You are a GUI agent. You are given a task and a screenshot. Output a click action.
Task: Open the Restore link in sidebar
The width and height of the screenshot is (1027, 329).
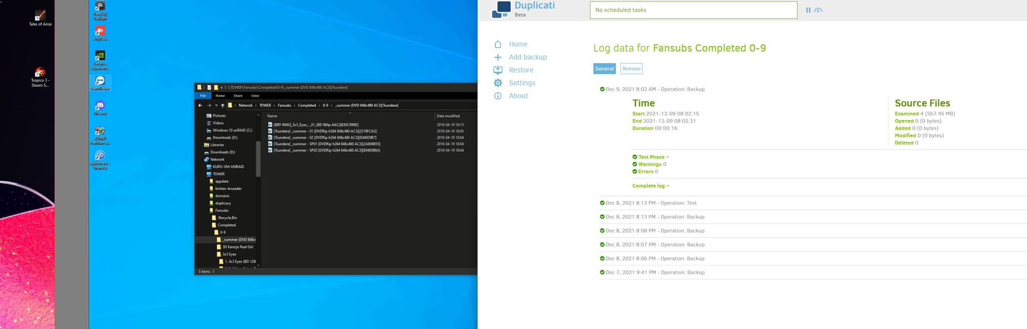[521, 70]
